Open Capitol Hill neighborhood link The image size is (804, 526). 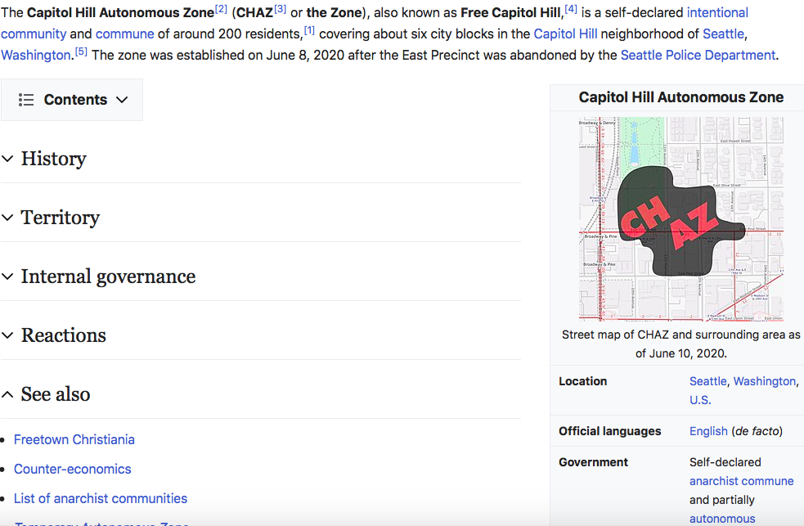(x=565, y=34)
